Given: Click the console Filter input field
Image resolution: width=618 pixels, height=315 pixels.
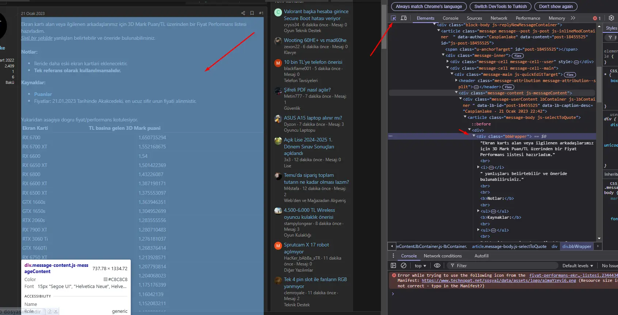Looking at the screenshot, I should [503, 266].
